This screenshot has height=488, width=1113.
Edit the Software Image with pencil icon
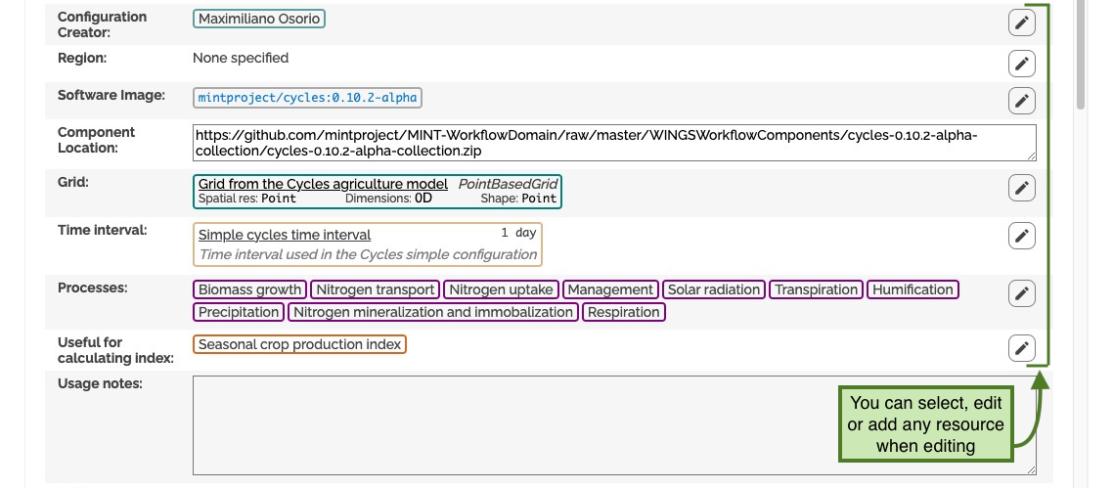pyautogui.click(x=1021, y=101)
